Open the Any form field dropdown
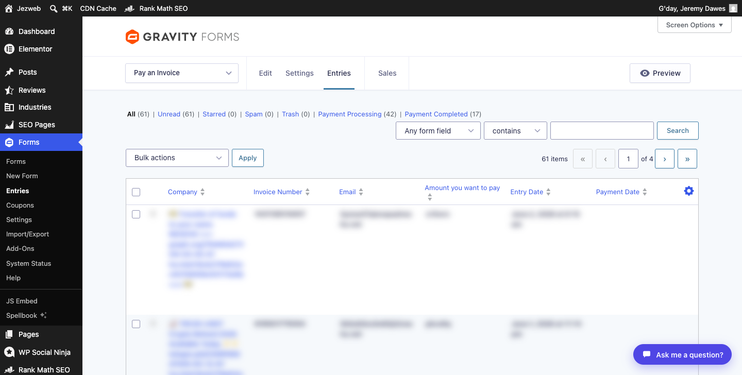The image size is (742, 375). pyautogui.click(x=438, y=131)
